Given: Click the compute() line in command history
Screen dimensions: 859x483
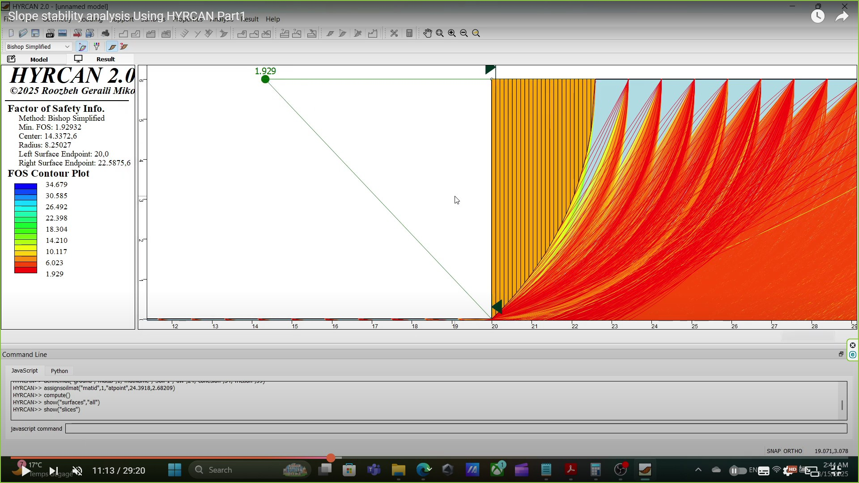Looking at the screenshot, I should pos(42,395).
